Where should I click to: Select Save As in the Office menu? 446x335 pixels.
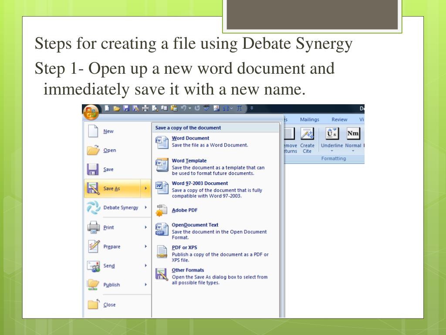(x=112, y=188)
